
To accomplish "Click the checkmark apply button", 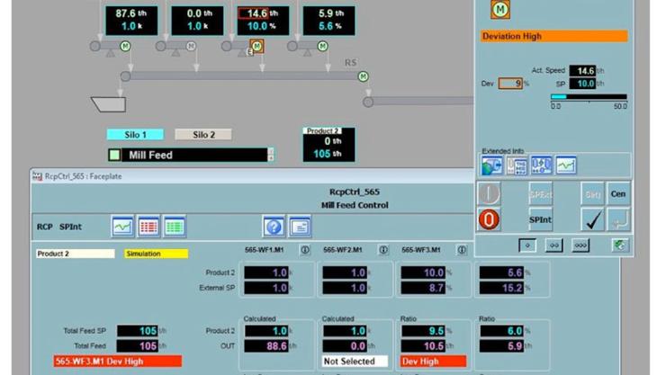I will 592,219.
